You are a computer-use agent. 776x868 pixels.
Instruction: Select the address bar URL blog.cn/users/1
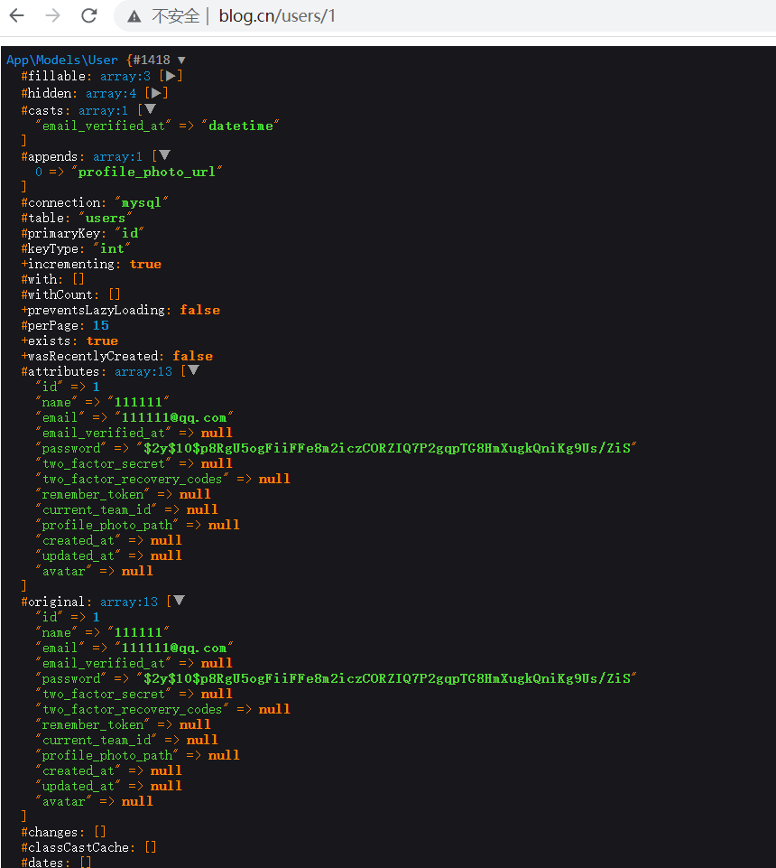click(277, 16)
